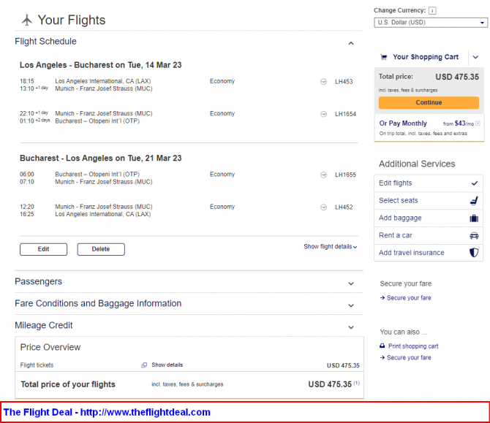Click the shopping cart icon
Viewport: 490px width, 423px height.
(x=383, y=57)
